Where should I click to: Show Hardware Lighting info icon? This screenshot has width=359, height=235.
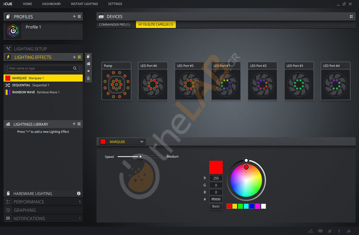point(79,194)
